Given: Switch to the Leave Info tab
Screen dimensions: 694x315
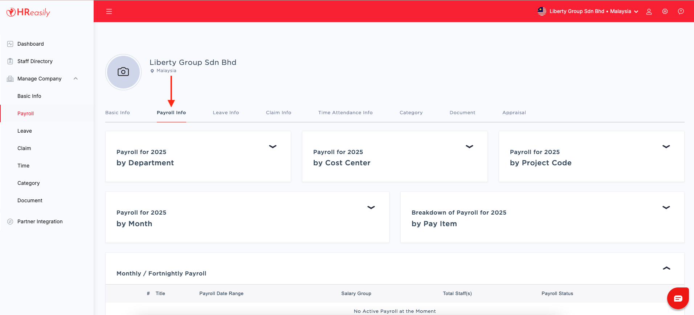Looking at the screenshot, I should pos(226,113).
